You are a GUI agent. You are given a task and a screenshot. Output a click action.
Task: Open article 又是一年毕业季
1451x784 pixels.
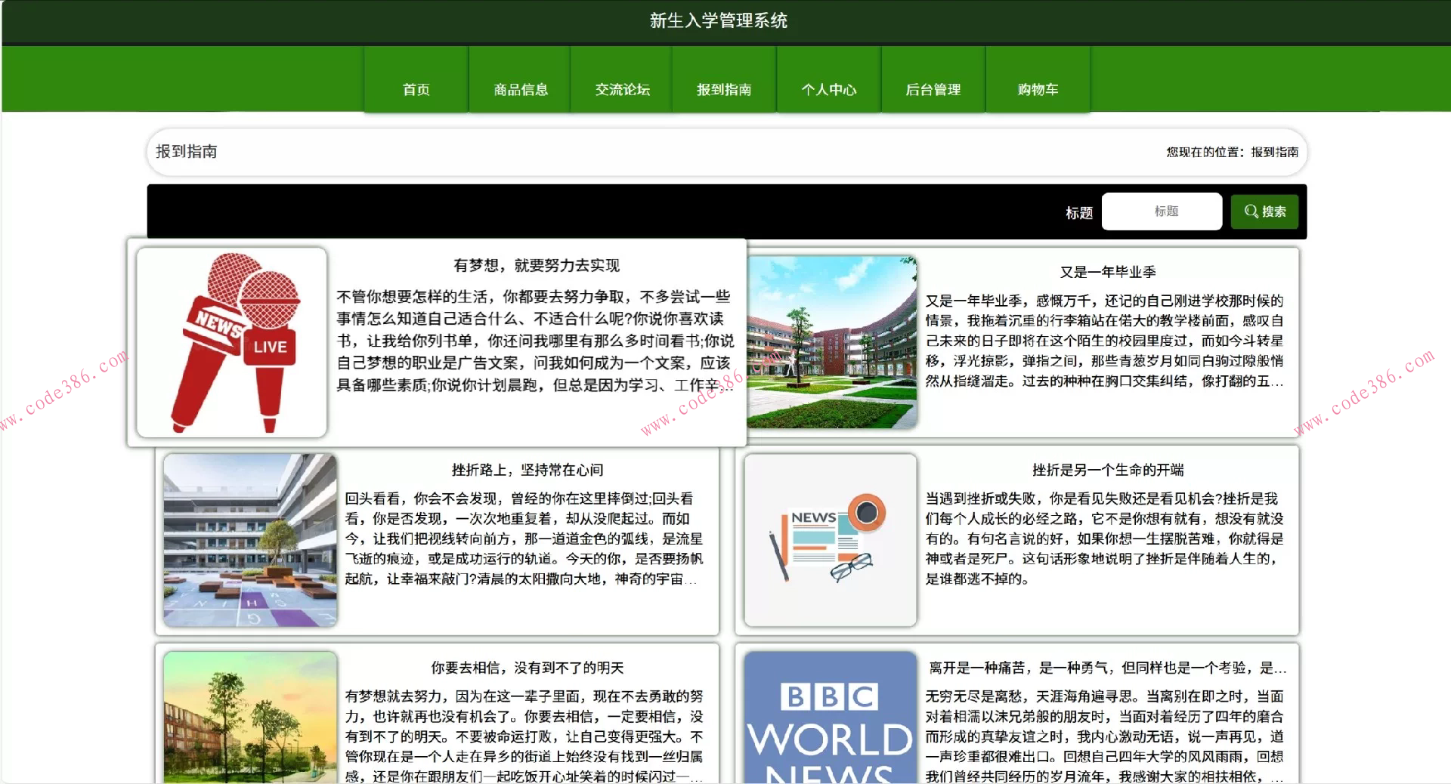(x=1106, y=272)
